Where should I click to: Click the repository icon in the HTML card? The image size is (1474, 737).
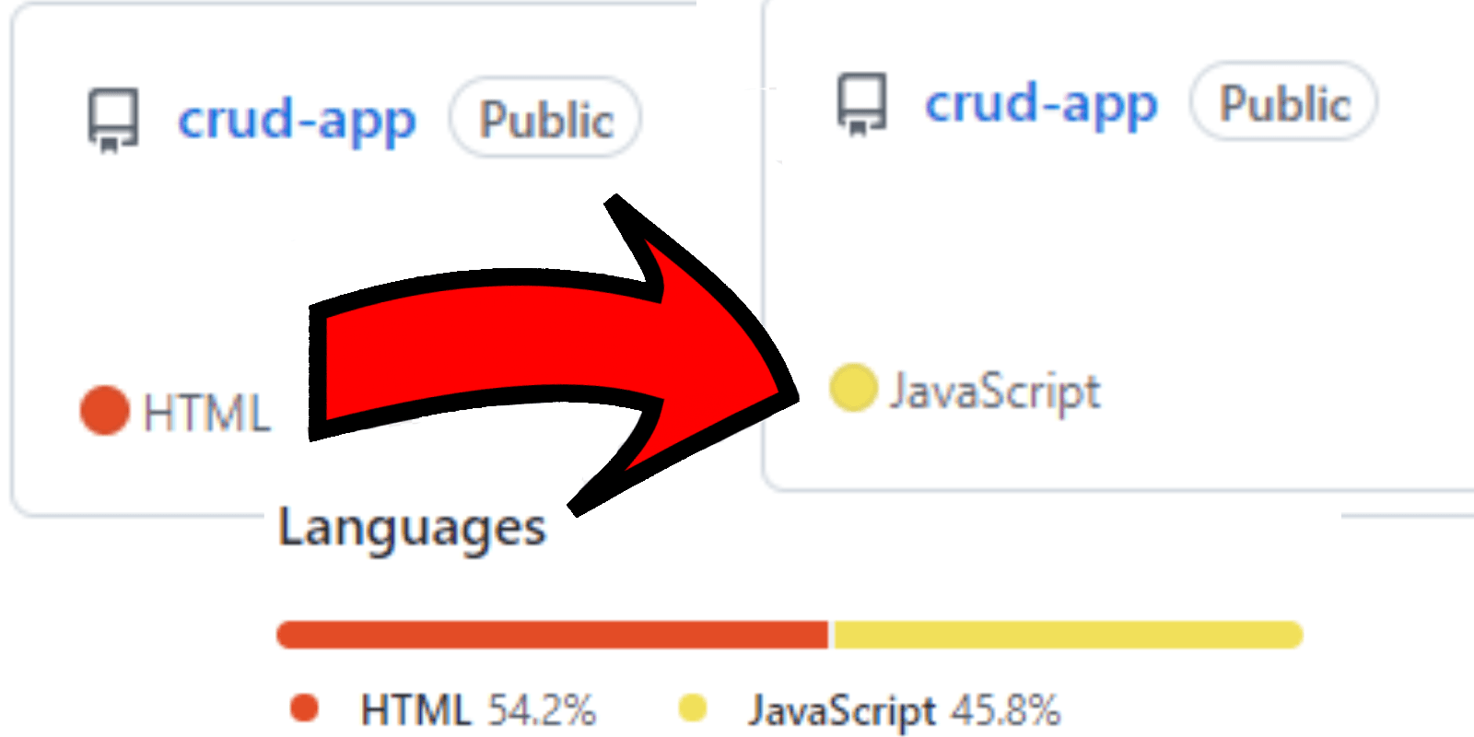point(113,120)
